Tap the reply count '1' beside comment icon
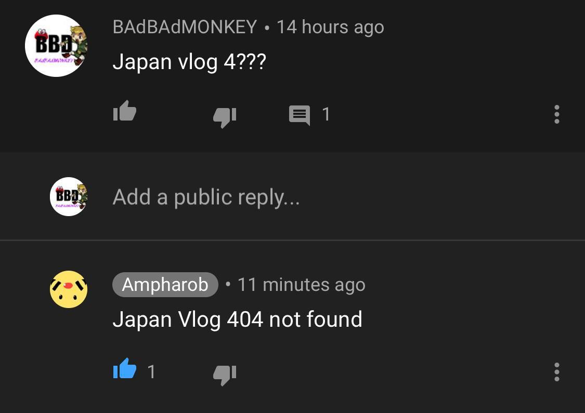Viewport: 585px width, 413px height. pyautogui.click(x=326, y=114)
